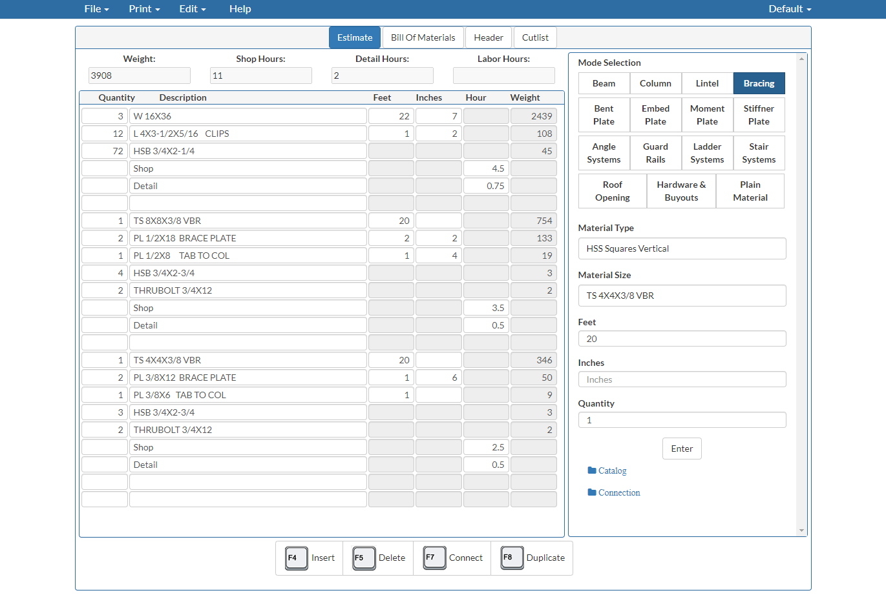
Task: Select Stiffner Plate mode
Action: [x=759, y=115]
